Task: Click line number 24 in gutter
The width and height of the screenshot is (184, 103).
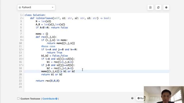Action: coord(20,87)
